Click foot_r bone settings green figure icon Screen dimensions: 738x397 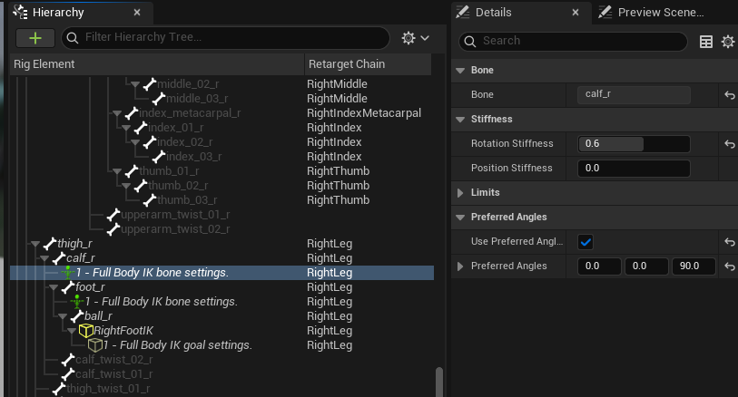(77, 302)
